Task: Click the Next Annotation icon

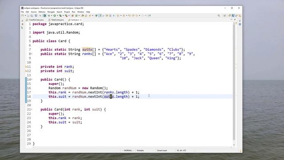Action: 118,16
